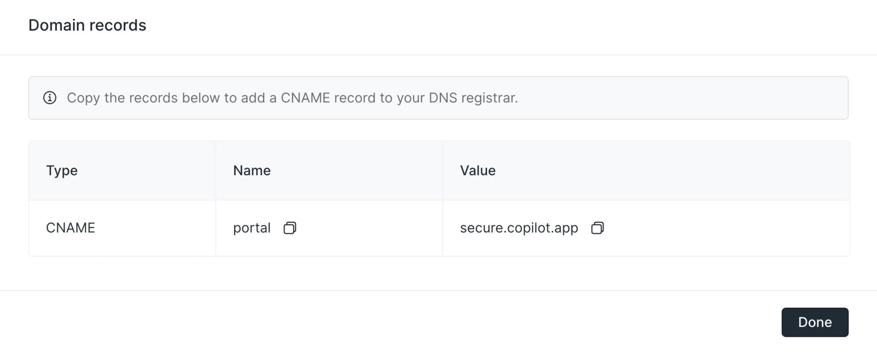Viewport: 877px width, 353px height.
Task: Copy the secure.copilot.app value
Action: click(597, 228)
